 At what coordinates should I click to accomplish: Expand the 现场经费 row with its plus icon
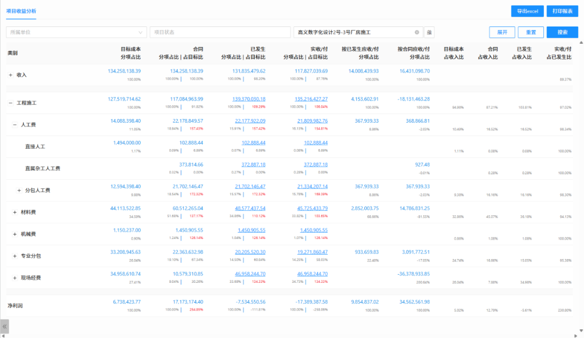tap(15, 278)
